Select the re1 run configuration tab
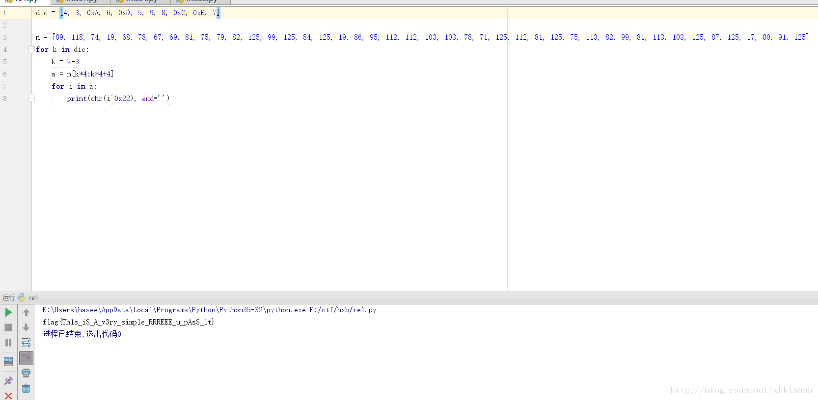The width and height of the screenshot is (818, 400). 28,298
